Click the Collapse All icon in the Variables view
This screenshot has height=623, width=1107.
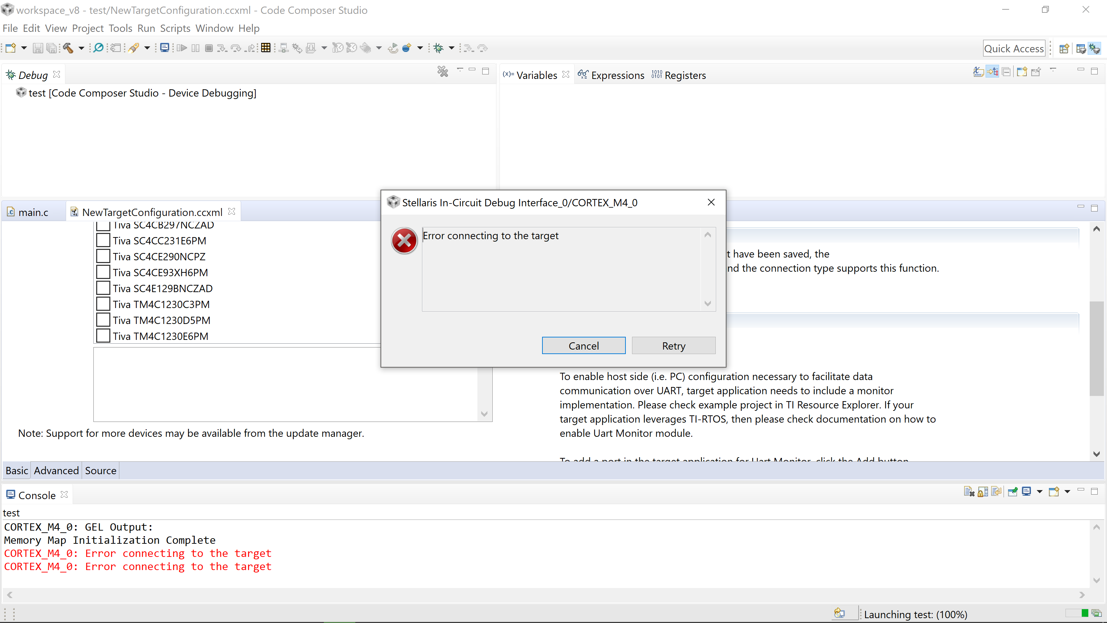[x=1006, y=72]
